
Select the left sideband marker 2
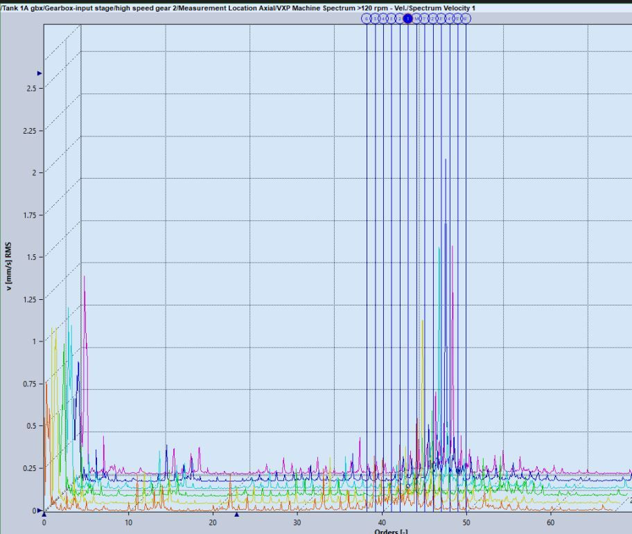point(399,19)
